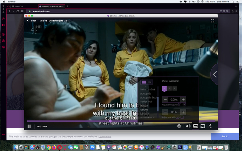Enter fullscreen mode in the player
The width and height of the screenshot is (242, 151).
(x=213, y=21)
